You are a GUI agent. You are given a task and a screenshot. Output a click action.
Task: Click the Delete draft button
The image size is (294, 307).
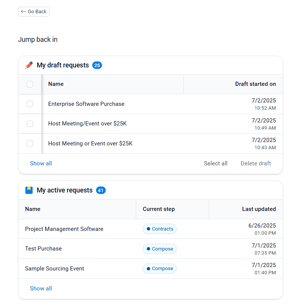click(x=256, y=163)
